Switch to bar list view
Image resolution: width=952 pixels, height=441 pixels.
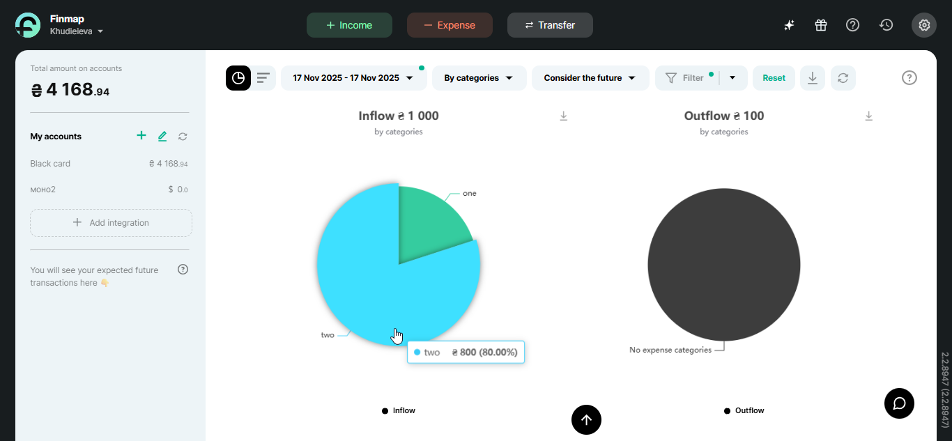click(263, 78)
